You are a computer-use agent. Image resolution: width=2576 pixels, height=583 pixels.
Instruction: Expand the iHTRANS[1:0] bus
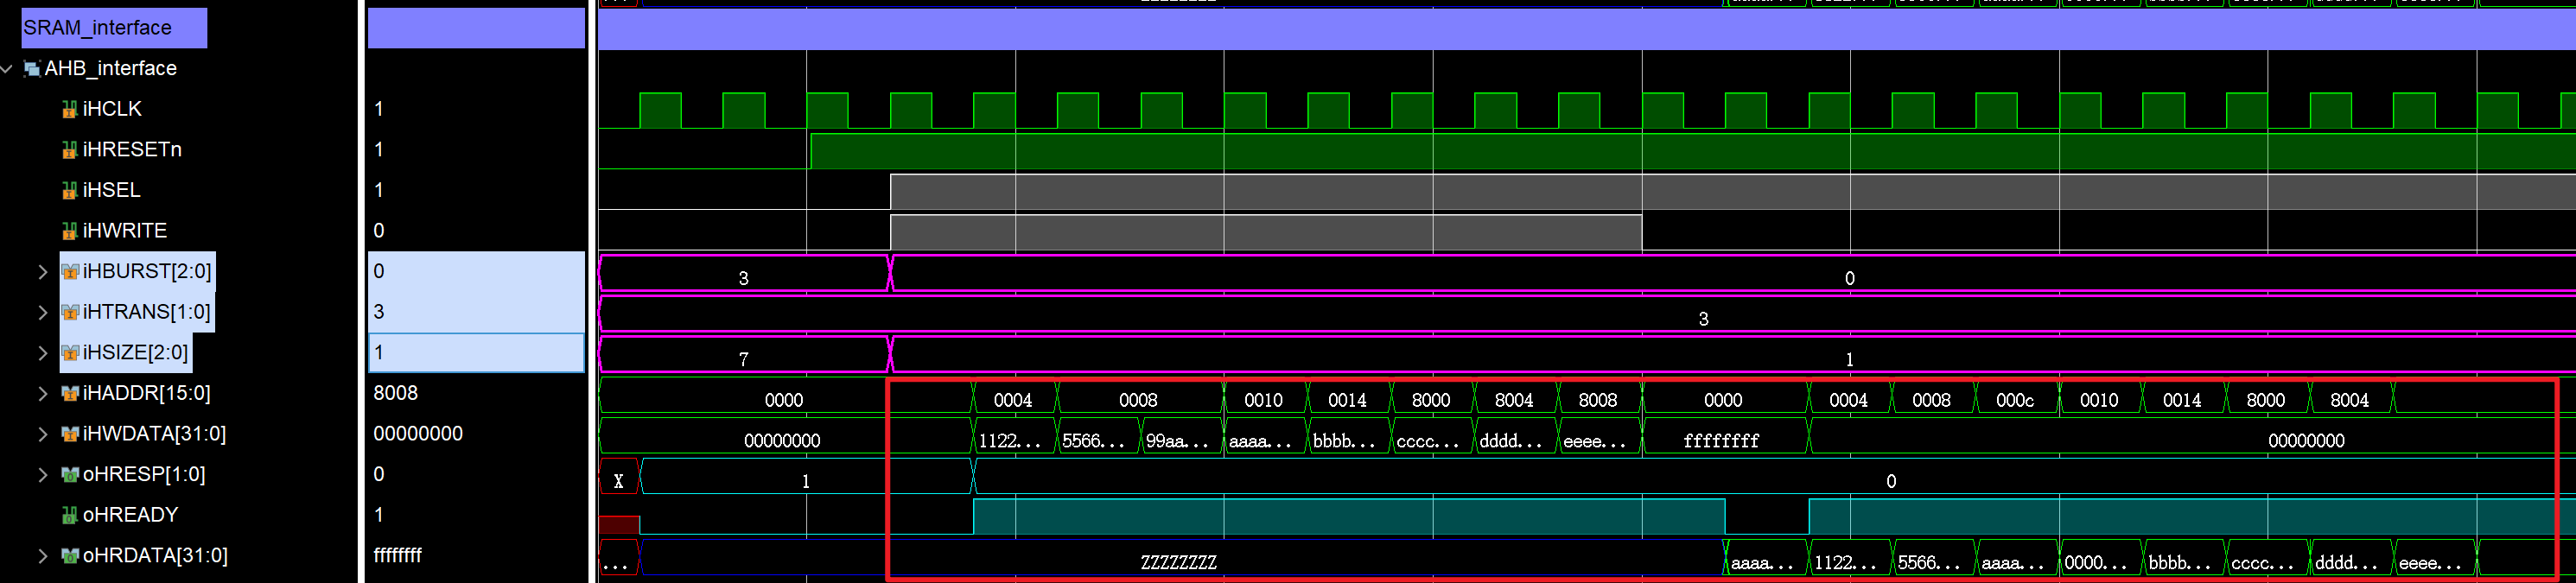click(x=43, y=312)
